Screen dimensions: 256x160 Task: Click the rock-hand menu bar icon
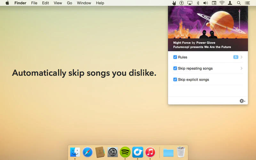point(174,3)
